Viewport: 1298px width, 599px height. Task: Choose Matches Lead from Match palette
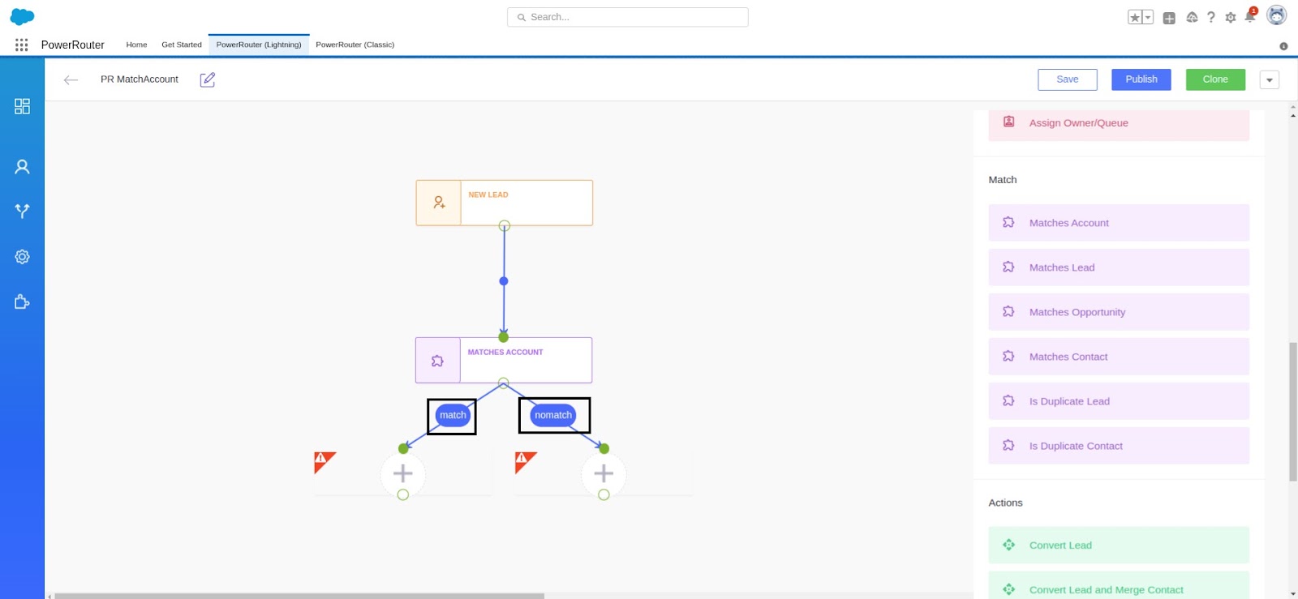pos(1119,267)
